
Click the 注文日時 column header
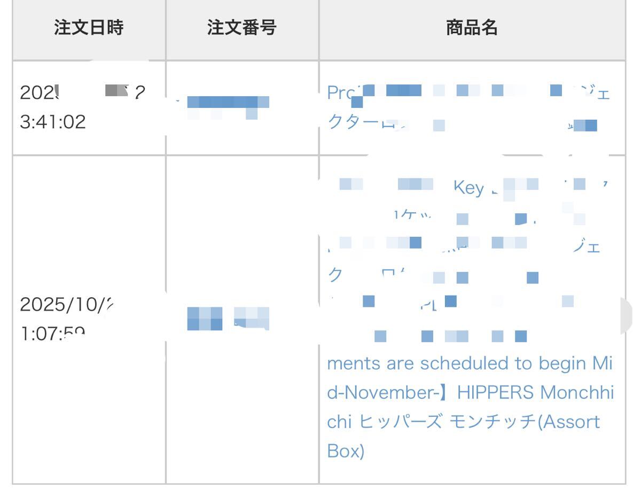click(89, 29)
